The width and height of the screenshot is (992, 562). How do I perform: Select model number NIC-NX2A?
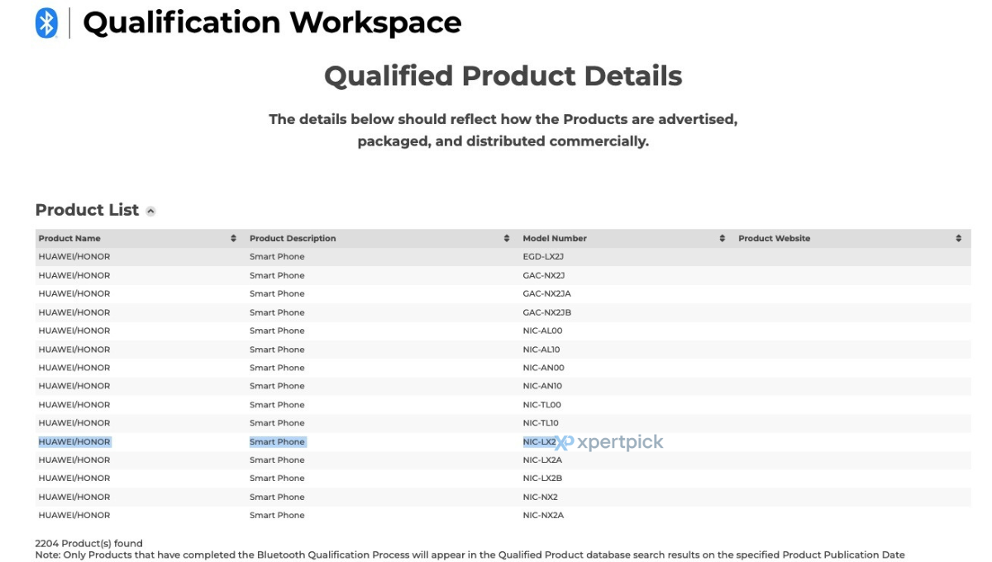(x=543, y=515)
